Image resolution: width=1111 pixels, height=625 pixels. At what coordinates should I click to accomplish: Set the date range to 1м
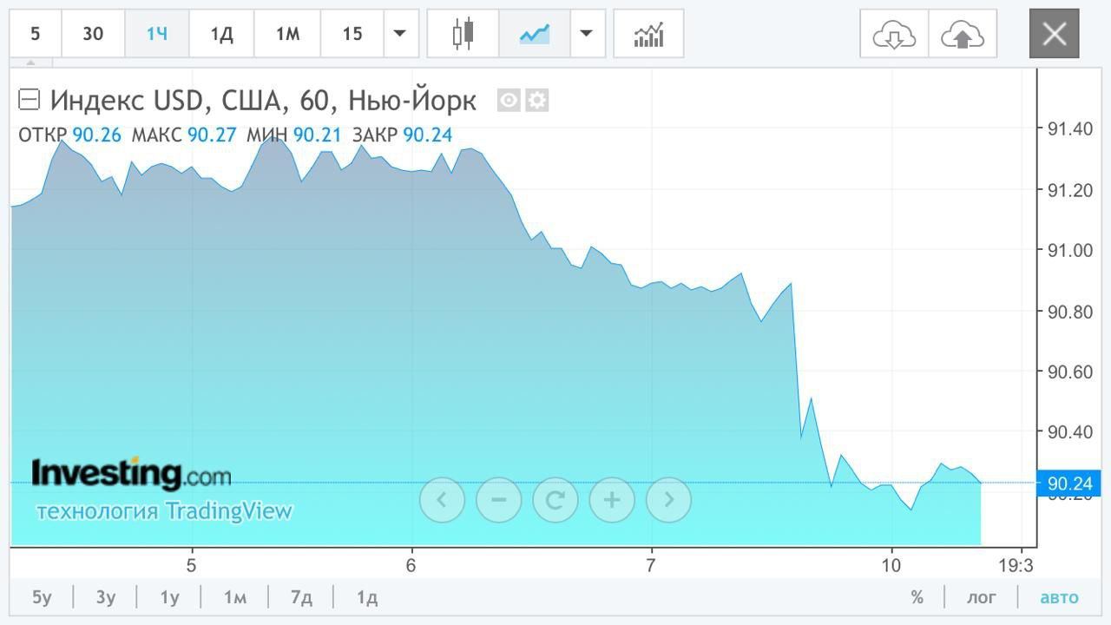point(234,597)
